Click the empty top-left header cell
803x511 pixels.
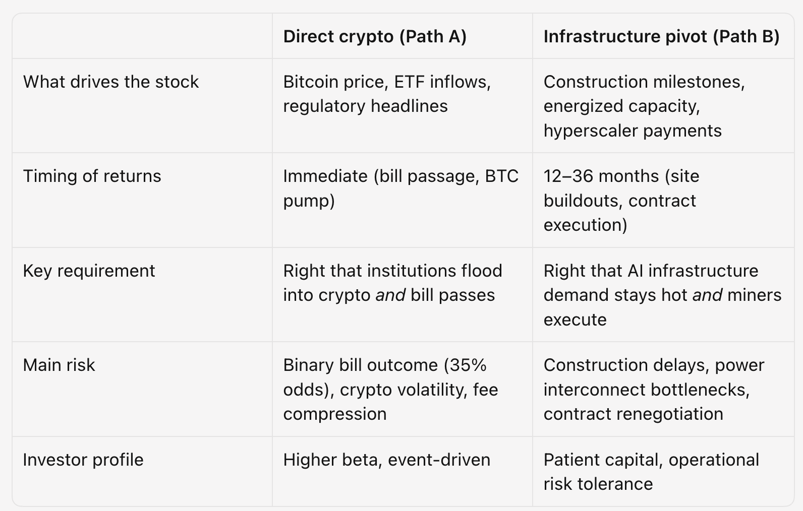142,36
